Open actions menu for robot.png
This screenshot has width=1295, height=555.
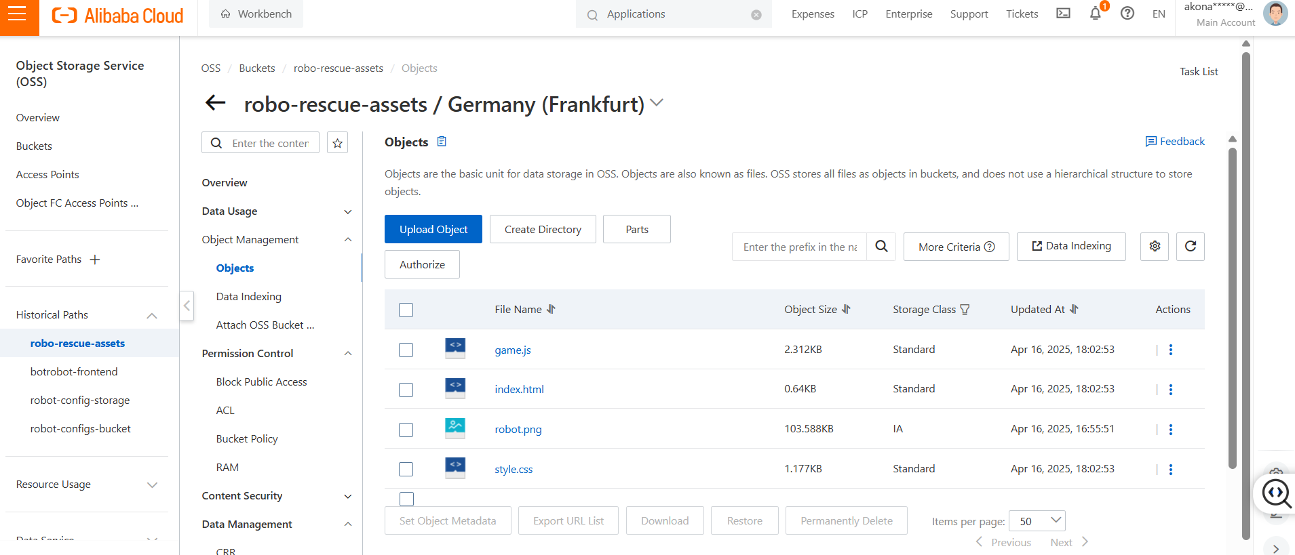point(1171,430)
